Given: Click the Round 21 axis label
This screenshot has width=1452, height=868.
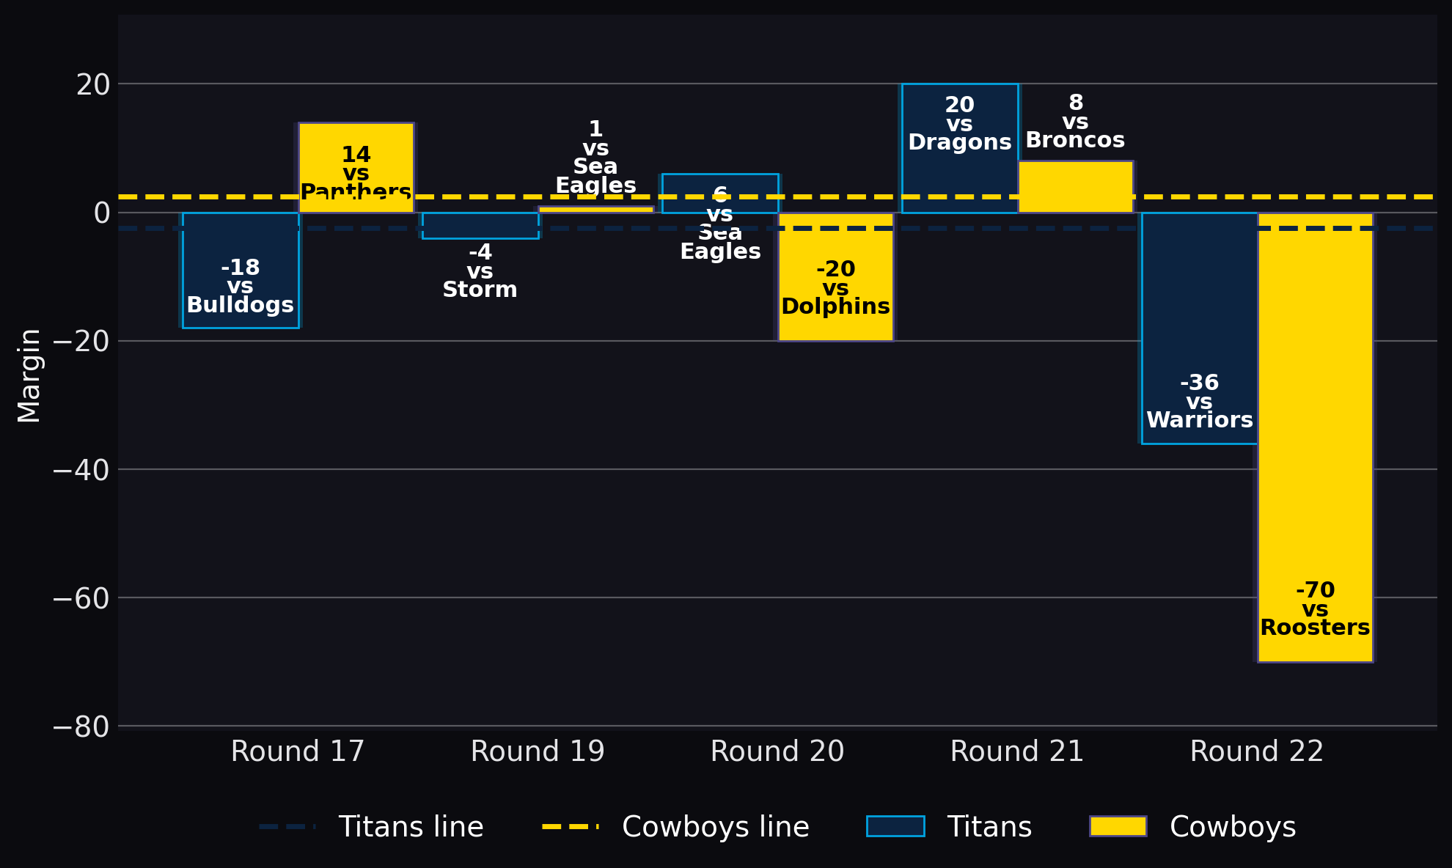Looking at the screenshot, I should tap(1017, 752).
